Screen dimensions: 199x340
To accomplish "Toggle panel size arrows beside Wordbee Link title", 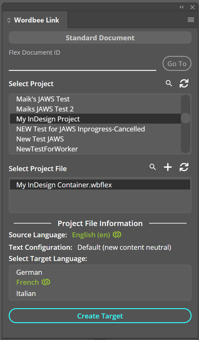I will coord(9,20).
